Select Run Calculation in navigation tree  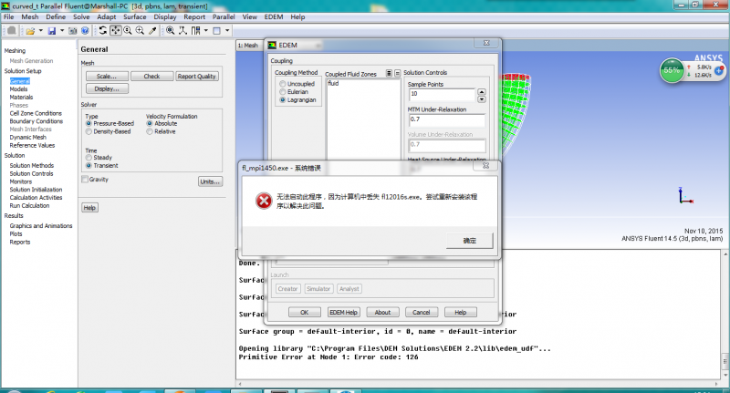coord(29,205)
